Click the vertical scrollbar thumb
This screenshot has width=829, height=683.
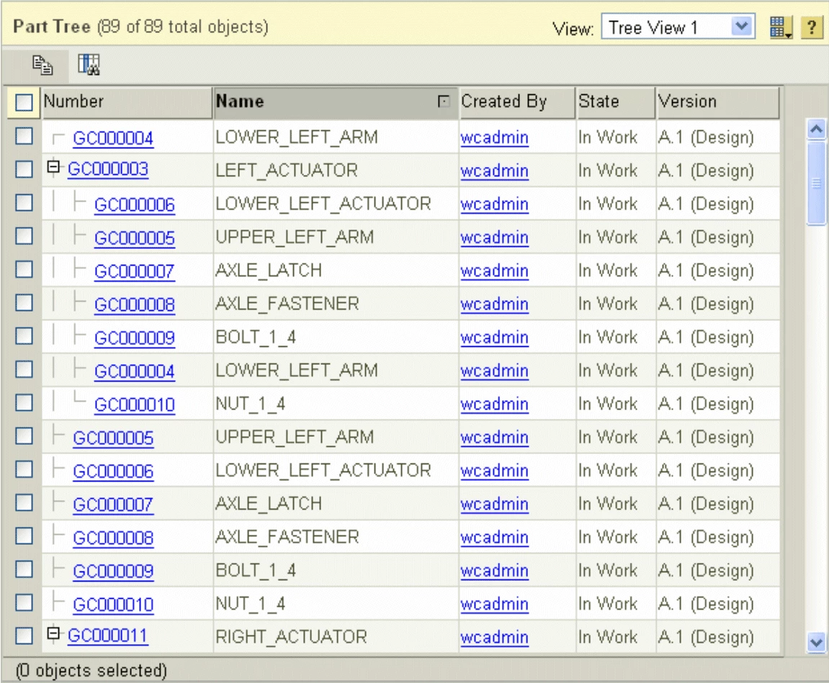(x=816, y=183)
